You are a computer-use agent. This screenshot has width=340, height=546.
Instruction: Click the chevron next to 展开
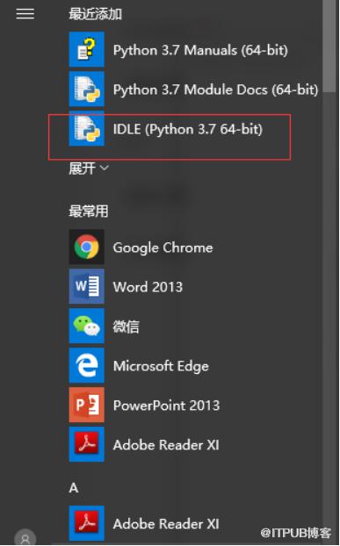tap(105, 169)
